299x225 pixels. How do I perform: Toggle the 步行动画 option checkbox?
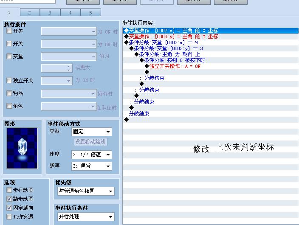coord(9,190)
